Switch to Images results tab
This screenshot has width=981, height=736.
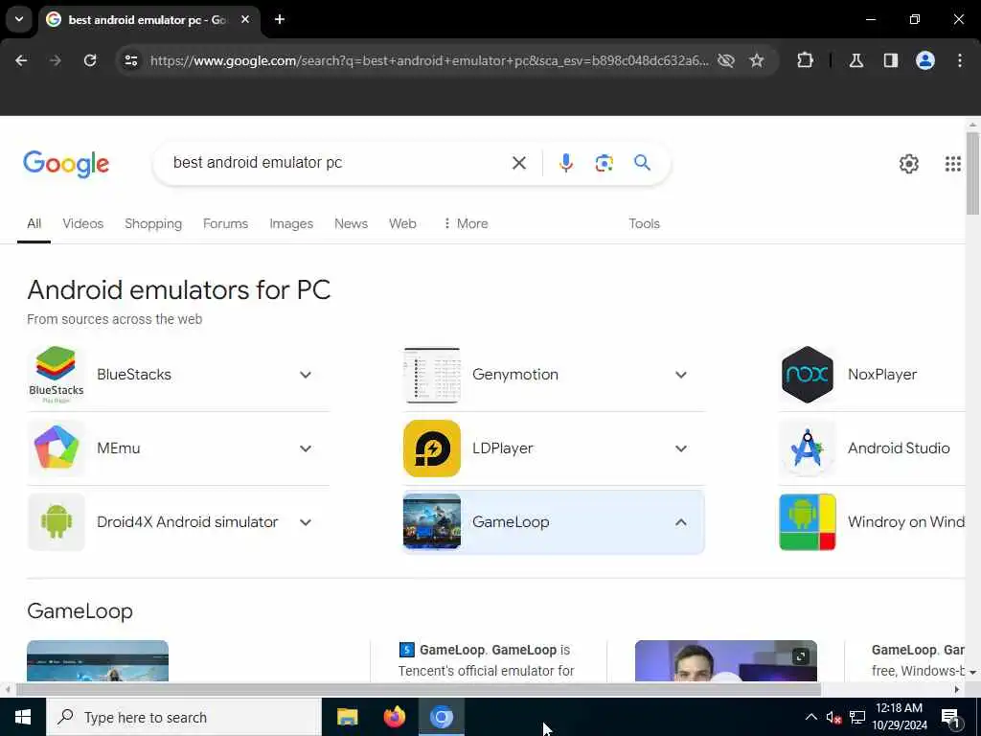tap(291, 223)
